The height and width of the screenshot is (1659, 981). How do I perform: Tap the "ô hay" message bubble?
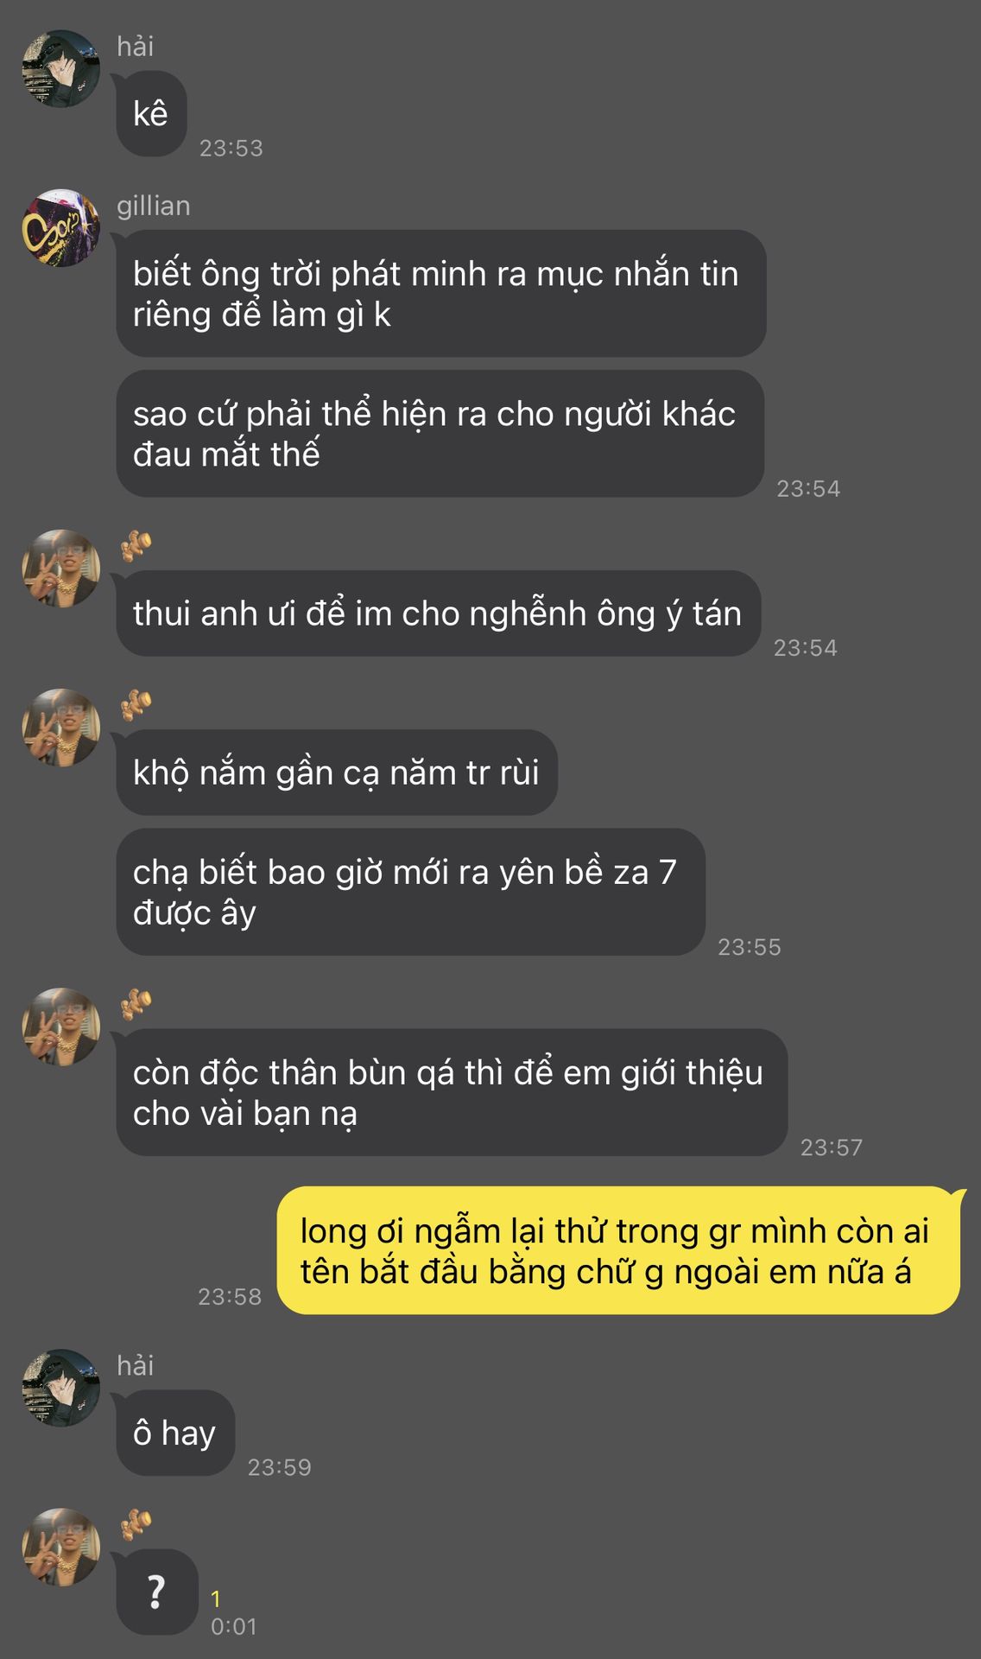175,1433
